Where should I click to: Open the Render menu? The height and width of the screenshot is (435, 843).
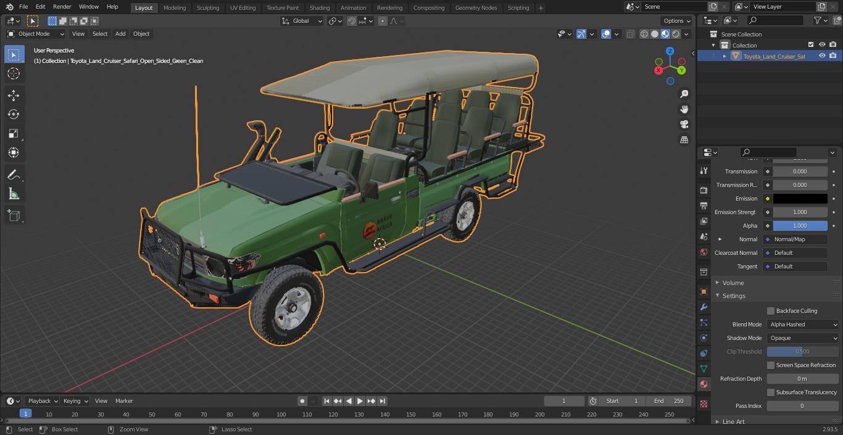(62, 7)
